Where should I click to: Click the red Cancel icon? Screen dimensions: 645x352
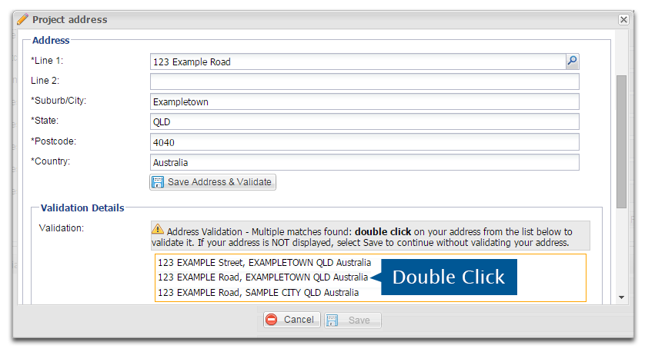coord(272,320)
